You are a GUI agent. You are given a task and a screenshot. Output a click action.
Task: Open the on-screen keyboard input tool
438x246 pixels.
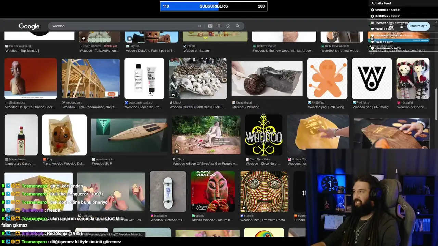pyautogui.click(x=210, y=26)
